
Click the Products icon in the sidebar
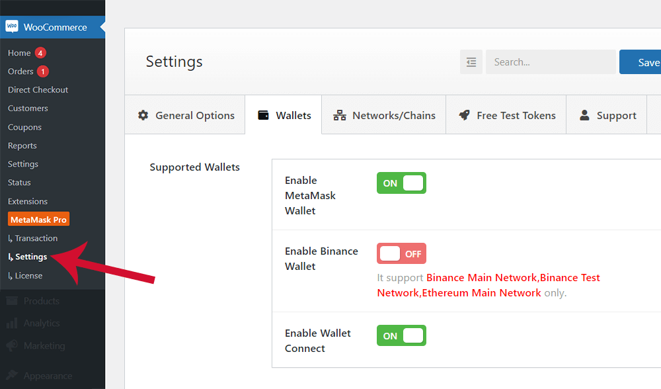point(12,301)
